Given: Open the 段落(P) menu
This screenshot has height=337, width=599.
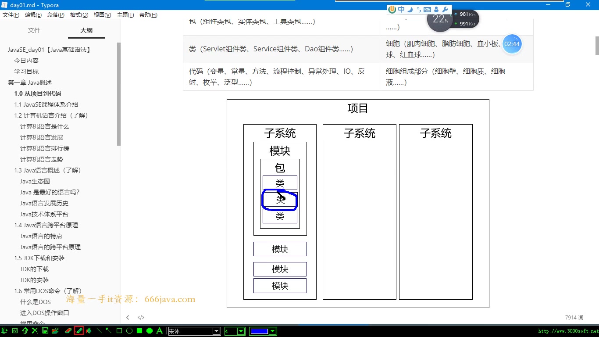Looking at the screenshot, I should click(56, 15).
